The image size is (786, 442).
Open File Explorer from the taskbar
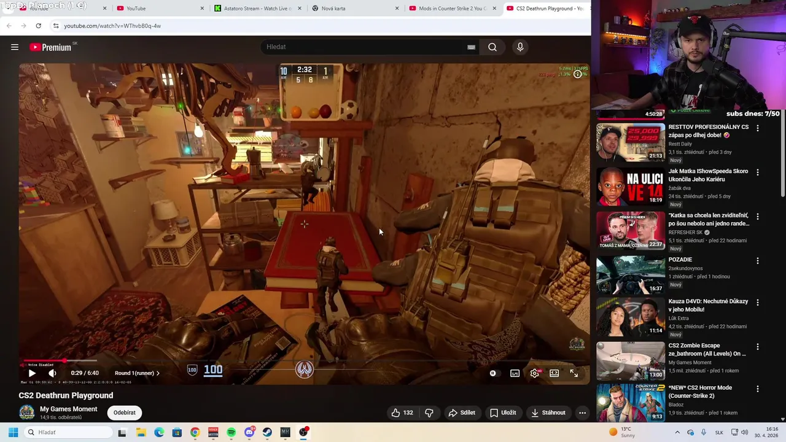click(x=141, y=432)
